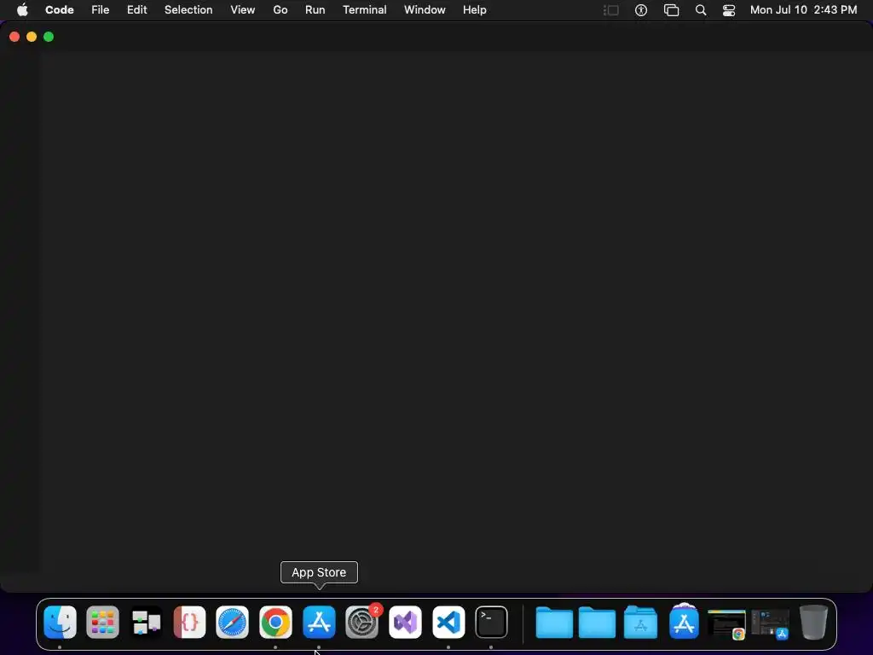The image size is (873, 655).
Task: Open the Window menu
Action: click(x=425, y=10)
